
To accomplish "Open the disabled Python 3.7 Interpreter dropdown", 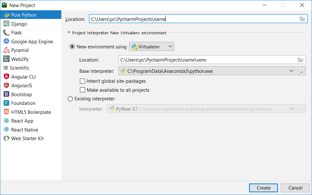I will pyautogui.click(x=201, y=109).
